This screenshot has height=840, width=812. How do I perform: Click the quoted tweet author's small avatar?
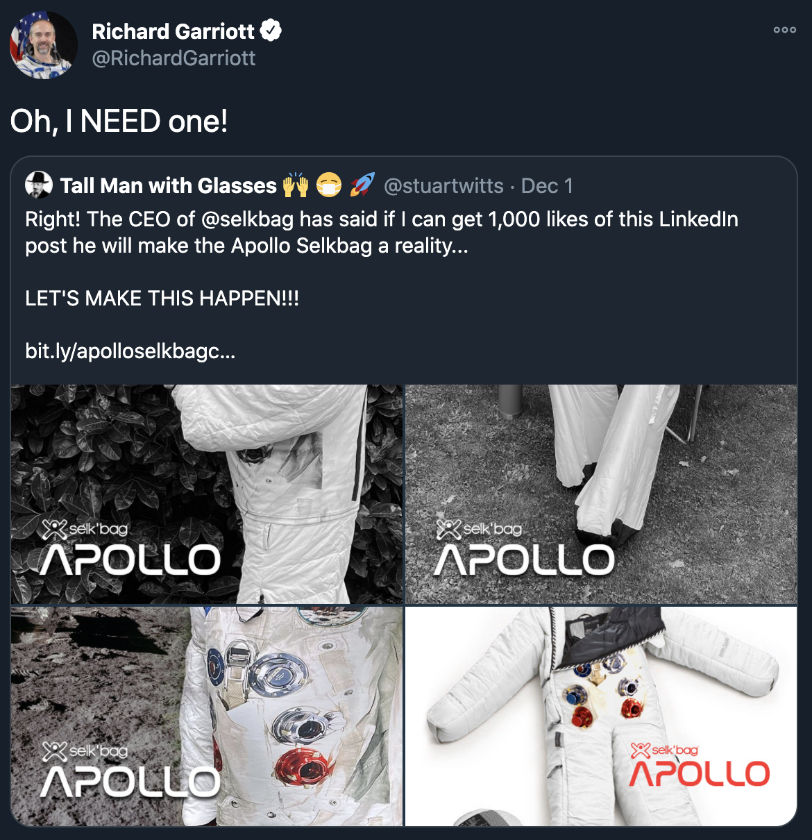click(39, 185)
